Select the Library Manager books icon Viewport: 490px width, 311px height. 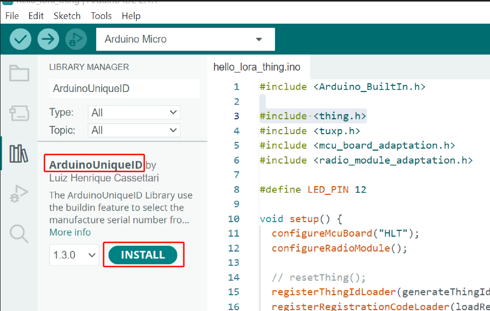tap(19, 153)
